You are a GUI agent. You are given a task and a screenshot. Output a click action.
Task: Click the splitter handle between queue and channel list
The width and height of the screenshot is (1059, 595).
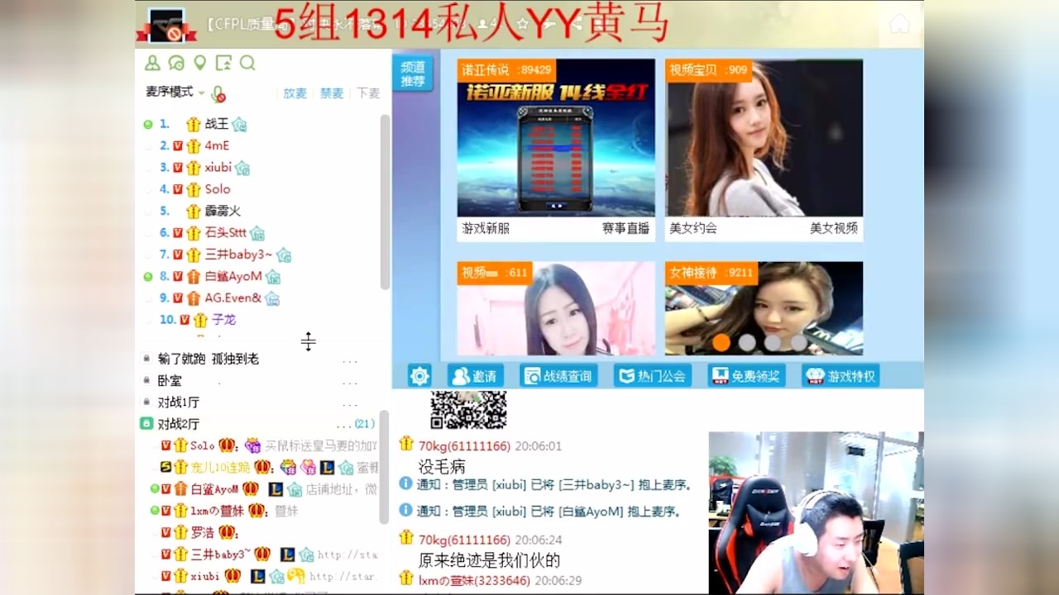309,341
